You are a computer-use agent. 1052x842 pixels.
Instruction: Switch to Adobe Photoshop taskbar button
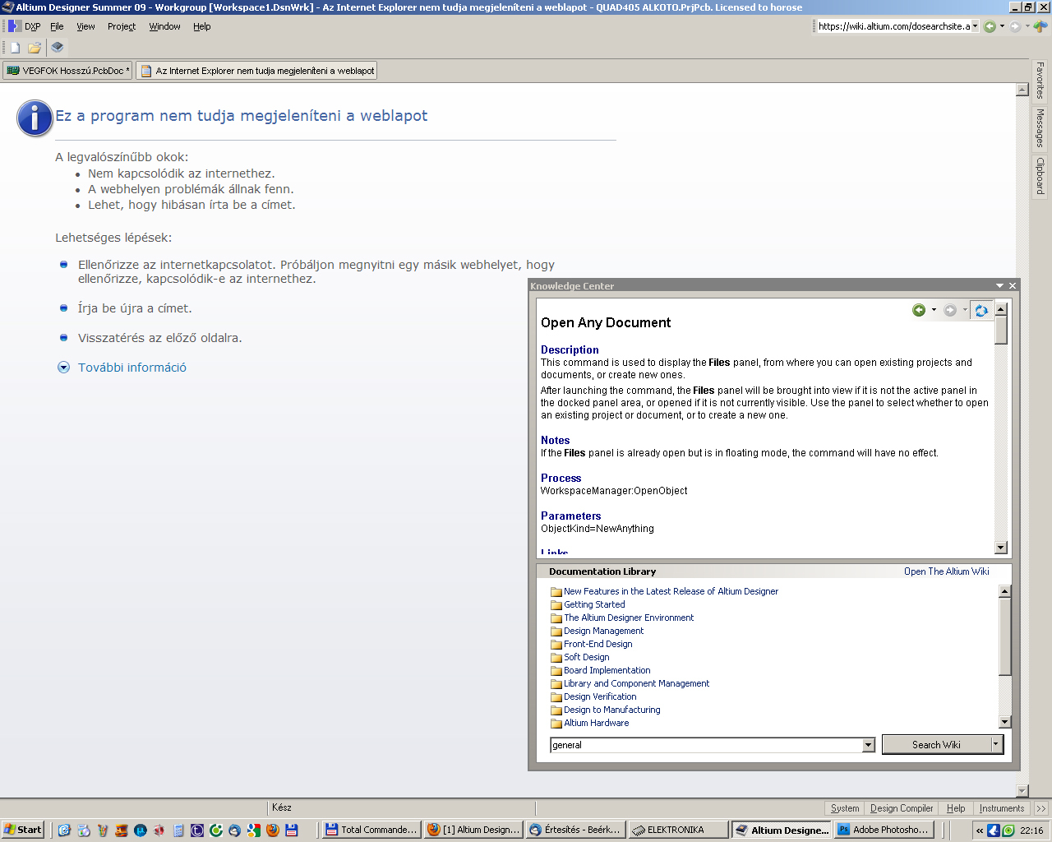coord(885,830)
